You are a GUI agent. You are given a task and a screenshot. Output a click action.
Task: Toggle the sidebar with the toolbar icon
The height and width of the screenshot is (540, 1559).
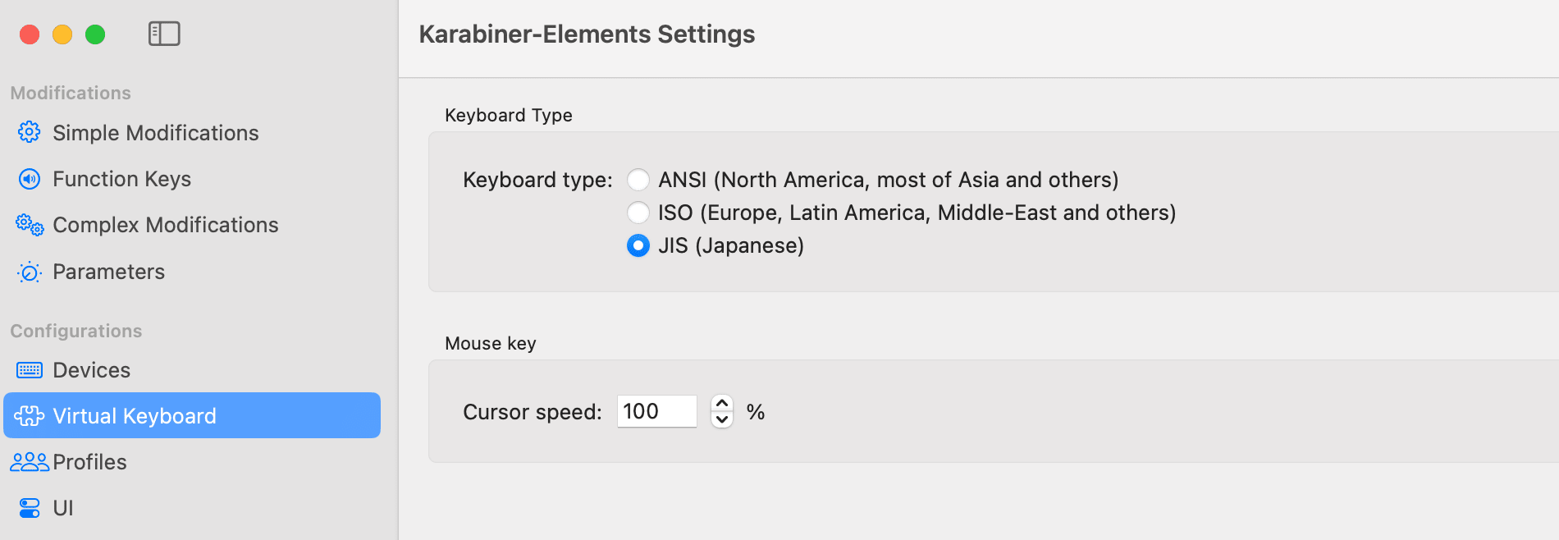pyautogui.click(x=164, y=34)
